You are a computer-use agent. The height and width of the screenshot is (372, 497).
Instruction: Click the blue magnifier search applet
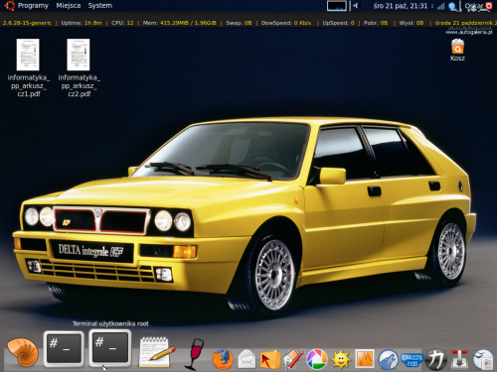coord(452,6)
